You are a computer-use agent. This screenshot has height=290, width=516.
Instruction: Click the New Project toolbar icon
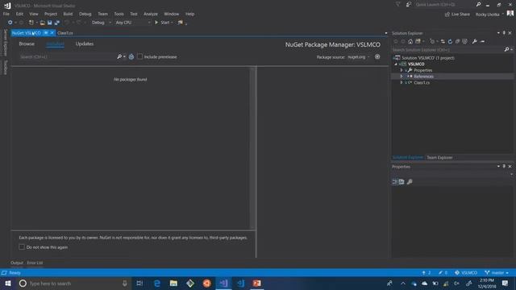(x=31, y=23)
